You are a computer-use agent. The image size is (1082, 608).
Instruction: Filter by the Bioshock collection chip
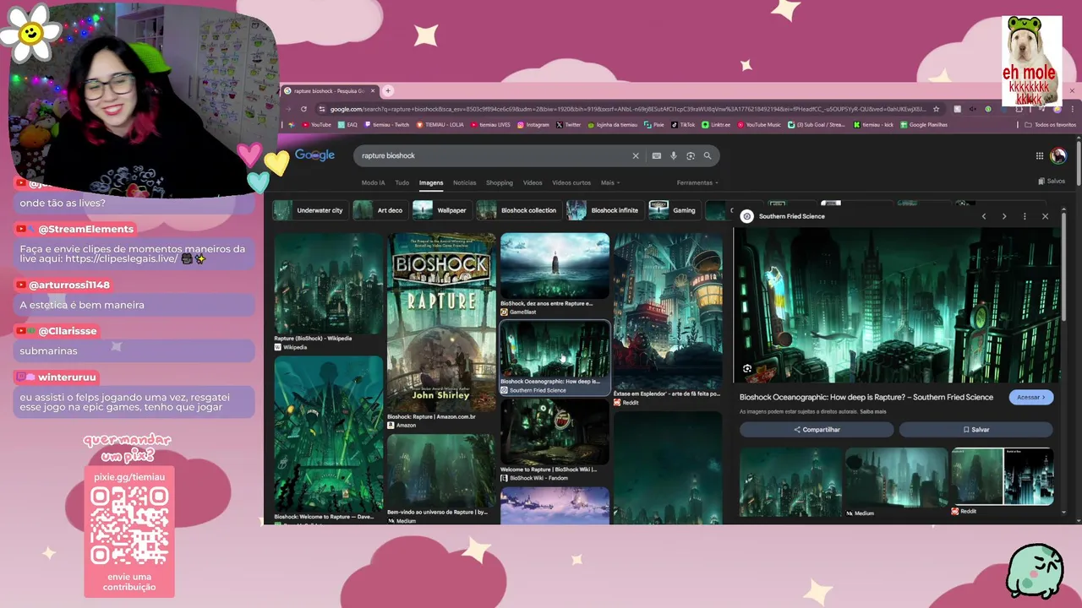pyautogui.click(x=518, y=210)
